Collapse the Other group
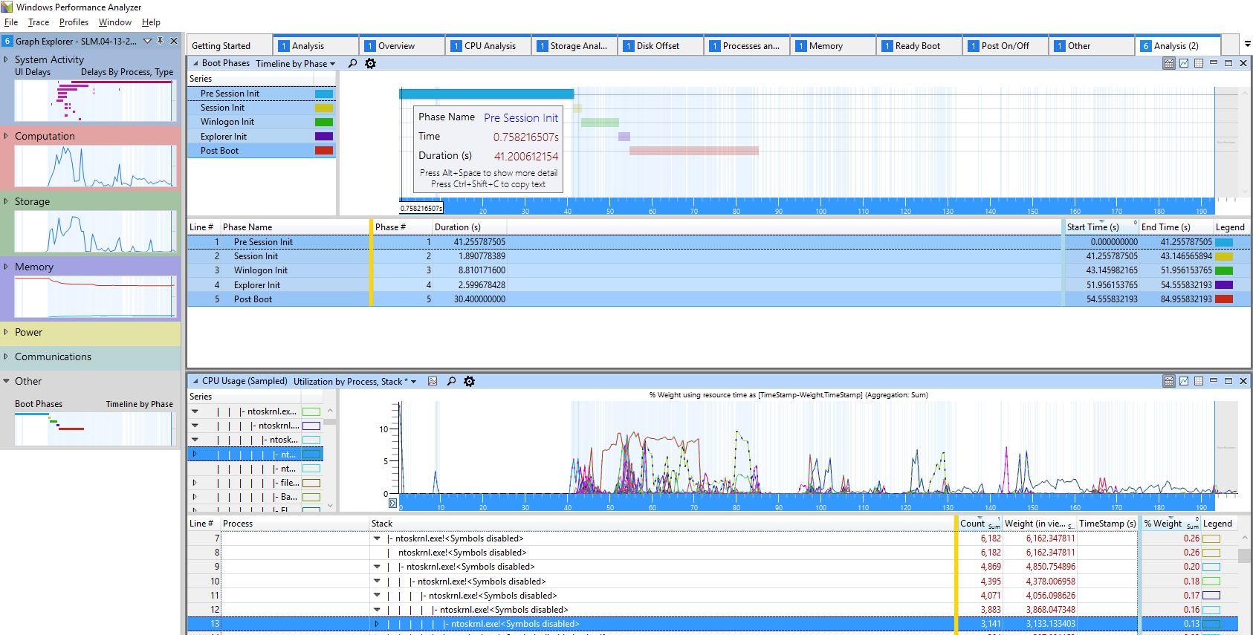 coord(6,381)
